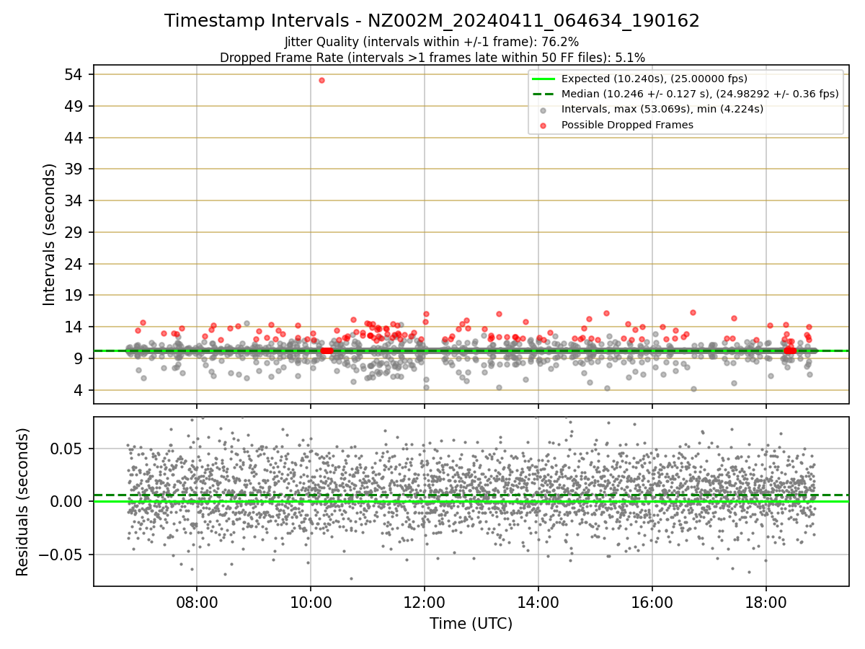Click the 12:00 x-axis tick label

[425, 601]
